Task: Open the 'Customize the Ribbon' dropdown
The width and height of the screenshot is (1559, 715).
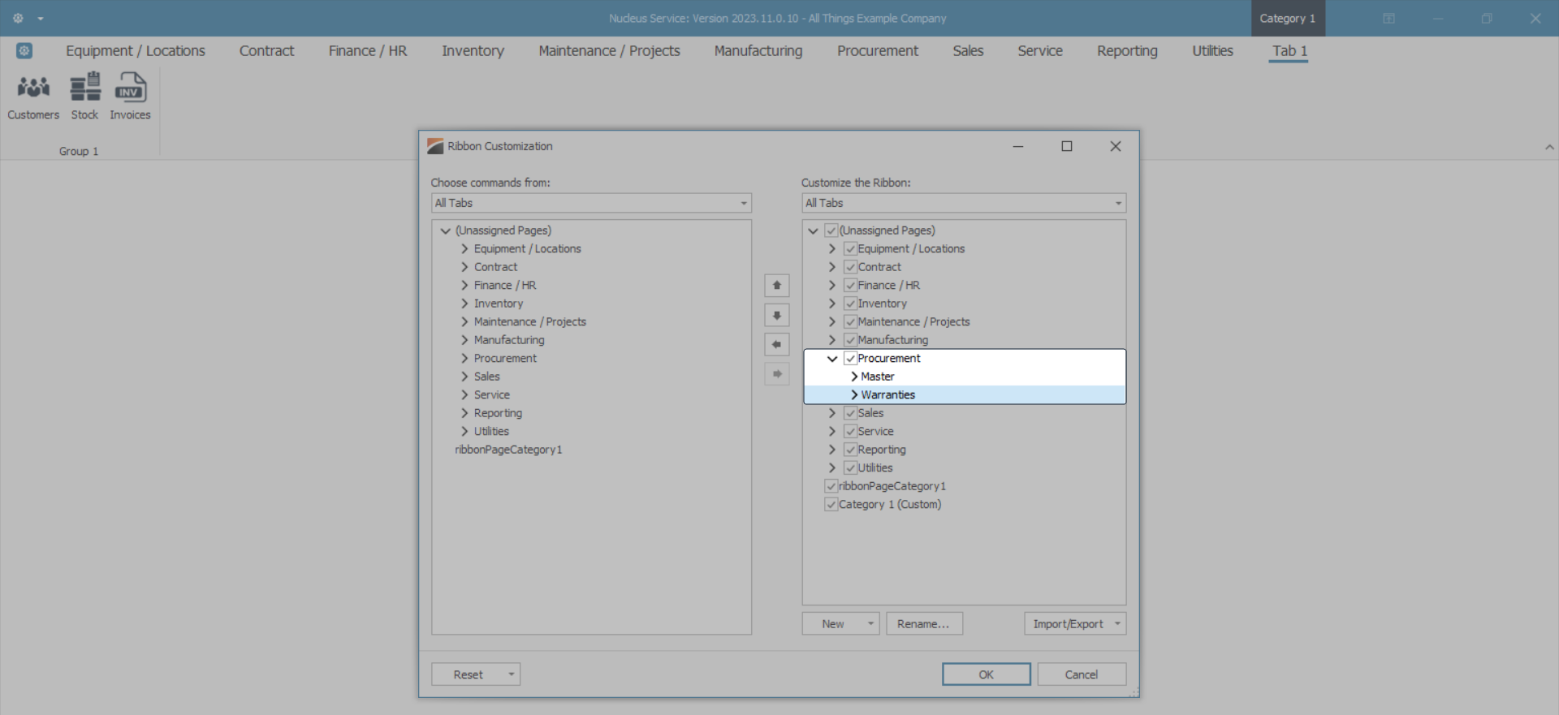Action: (x=964, y=203)
